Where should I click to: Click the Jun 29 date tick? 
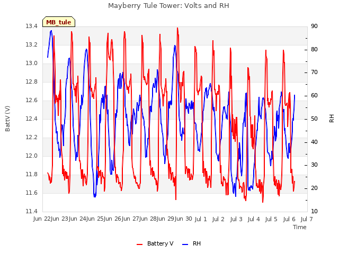click(165, 219)
